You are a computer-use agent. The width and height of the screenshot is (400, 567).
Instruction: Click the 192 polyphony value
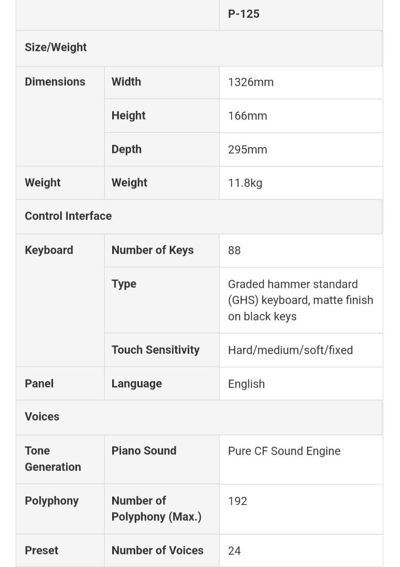[x=237, y=501]
